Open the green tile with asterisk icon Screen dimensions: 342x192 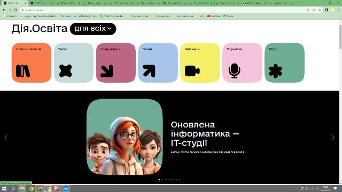(x=284, y=63)
